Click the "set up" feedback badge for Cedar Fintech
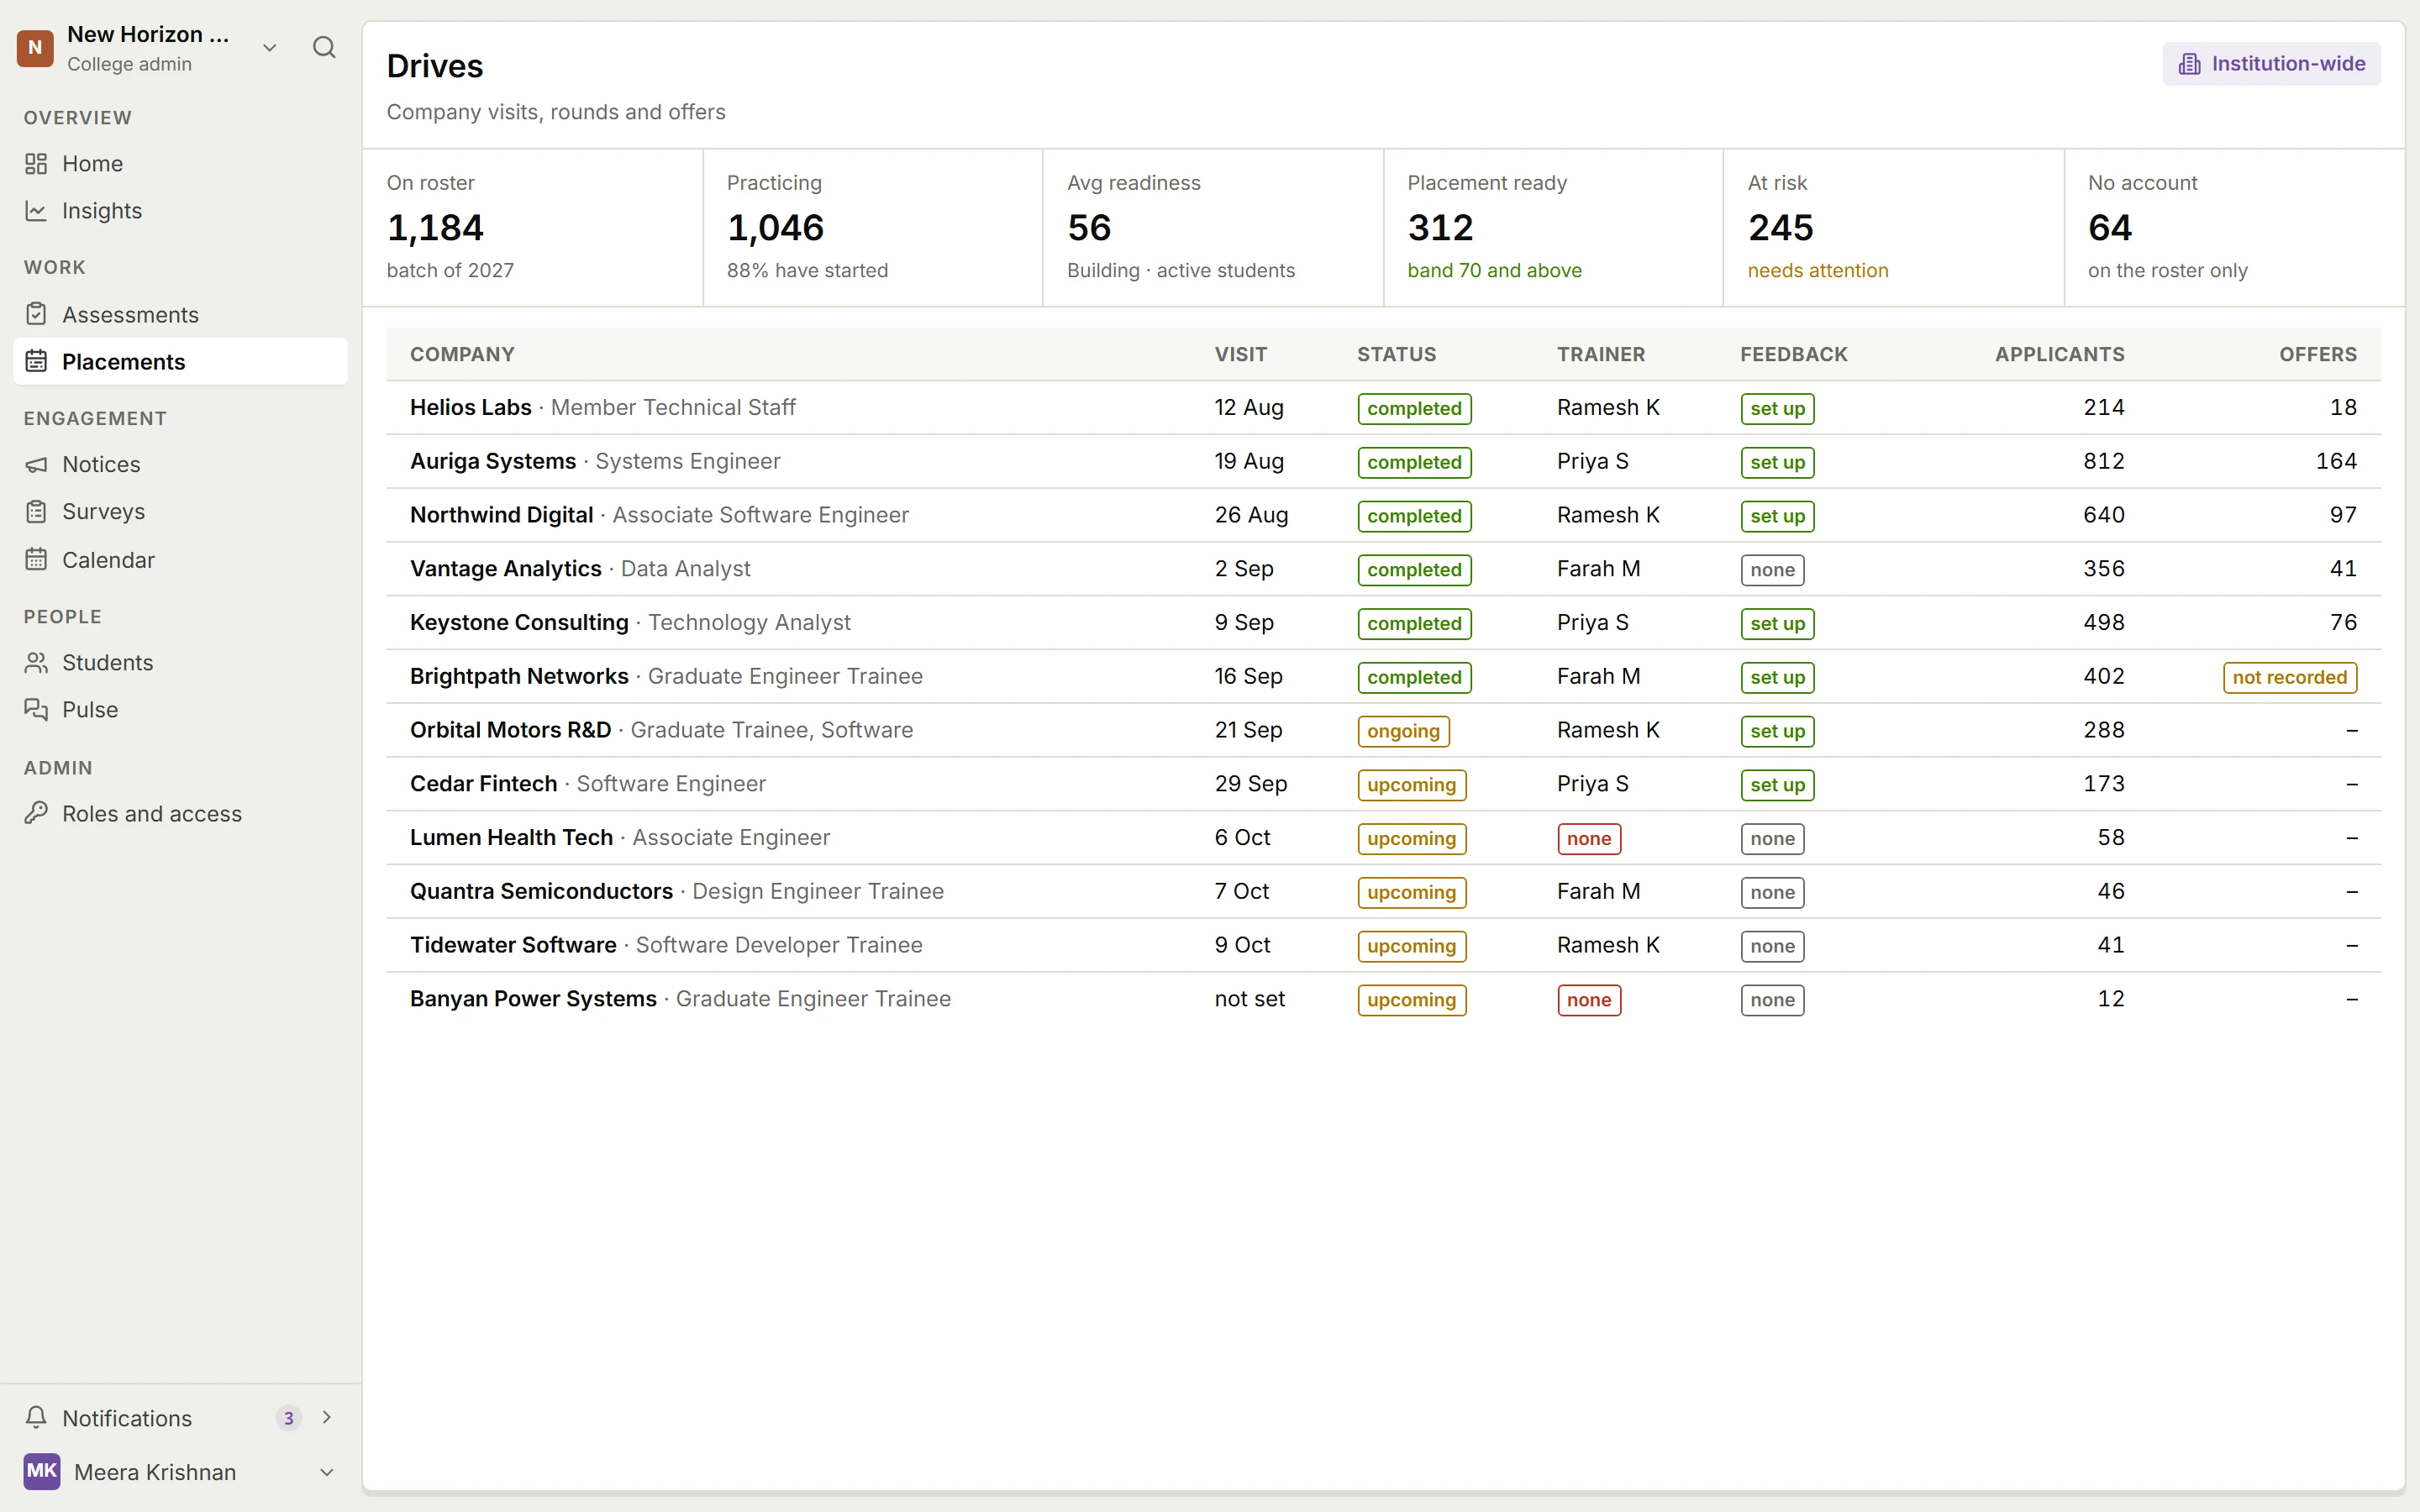Screen dimensions: 2420x1512 click(x=1777, y=785)
